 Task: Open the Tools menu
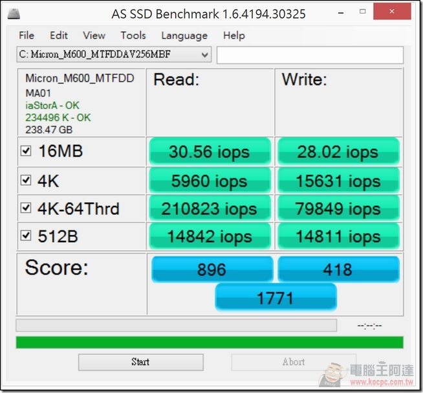click(133, 36)
